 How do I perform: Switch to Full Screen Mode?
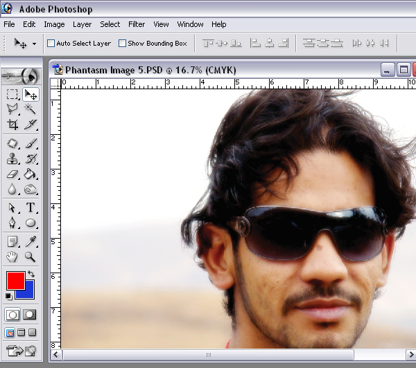click(33, 333)
